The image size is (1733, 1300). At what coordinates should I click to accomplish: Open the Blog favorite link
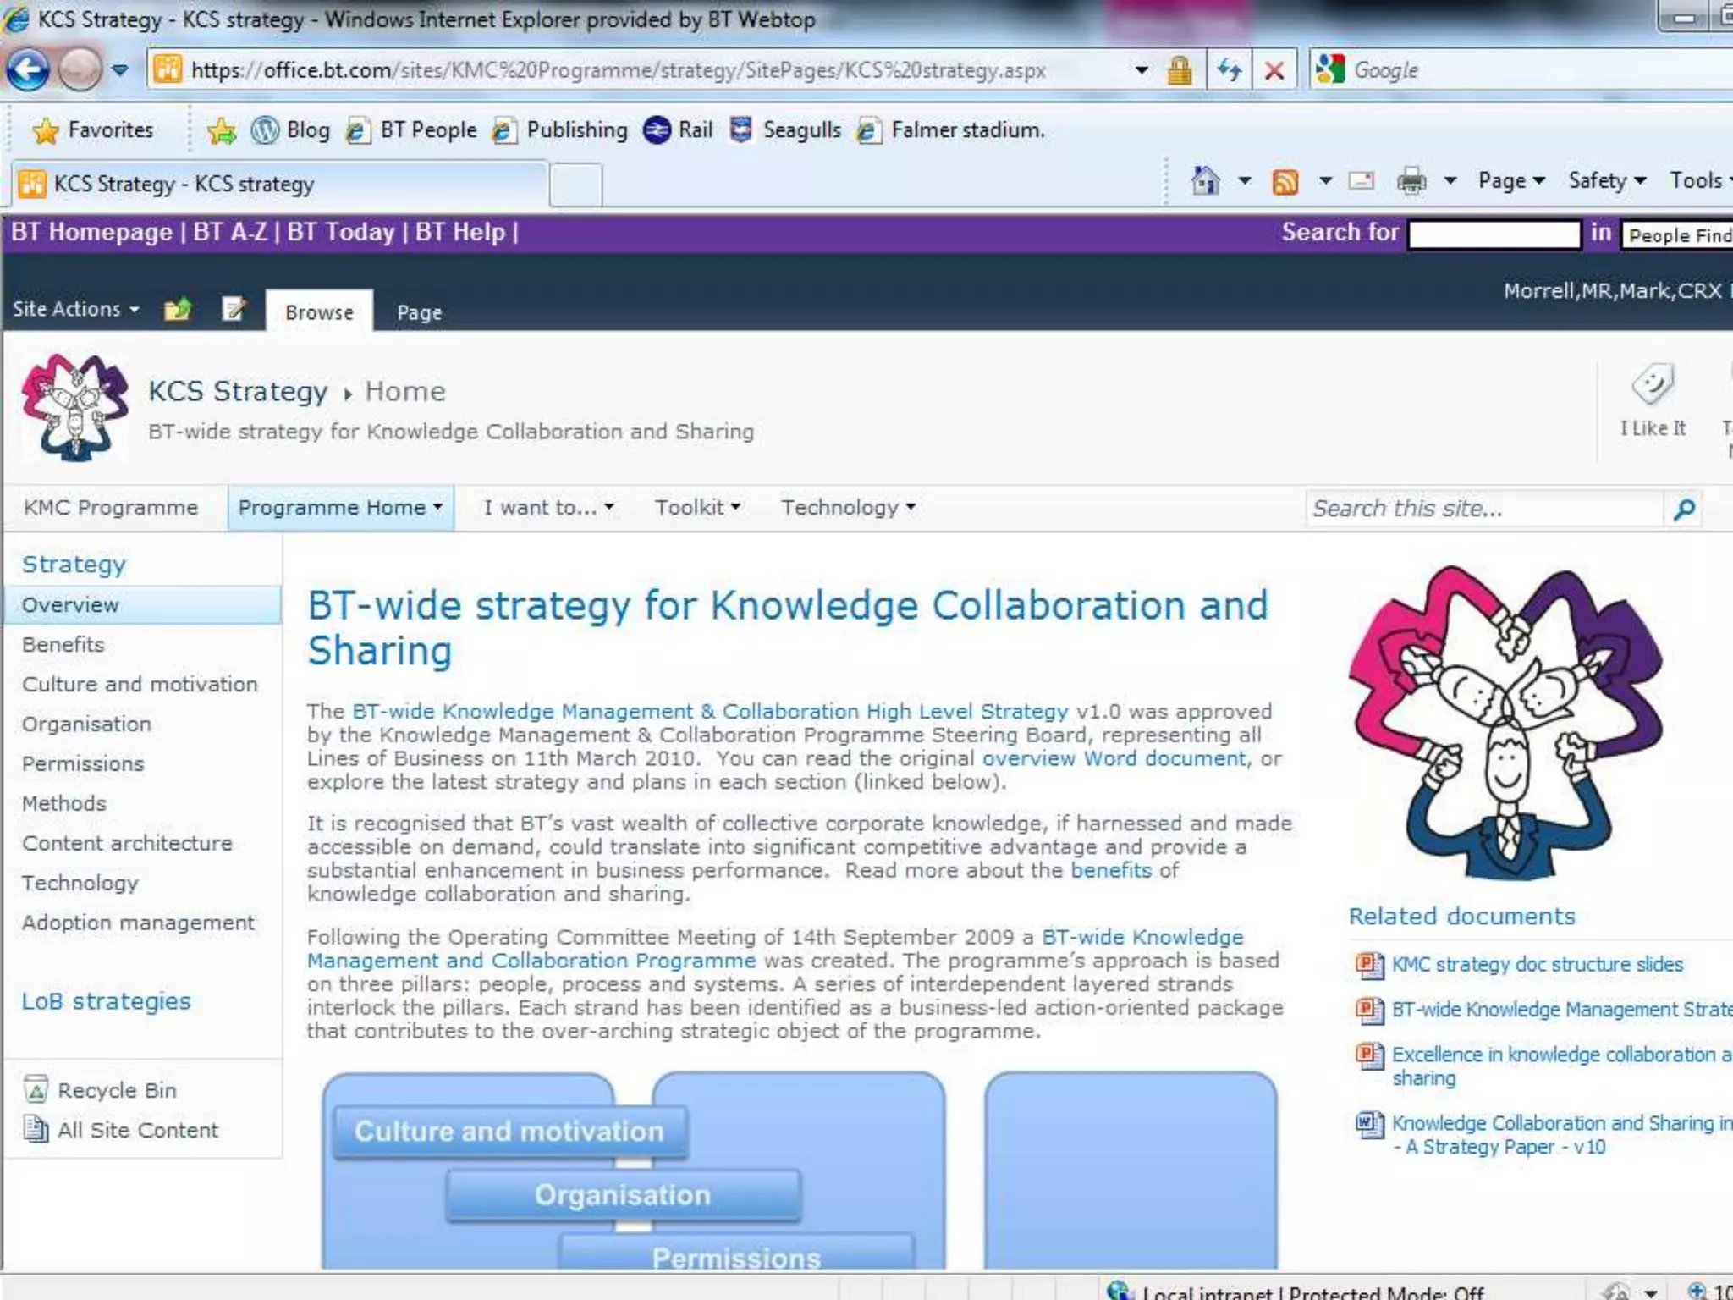[291, 129]
